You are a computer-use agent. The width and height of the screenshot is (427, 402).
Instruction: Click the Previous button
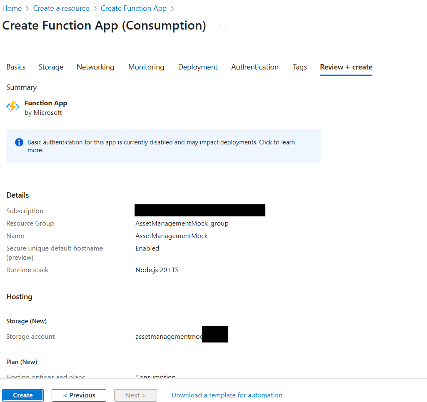pyautogui.click(x=79, y=395)
